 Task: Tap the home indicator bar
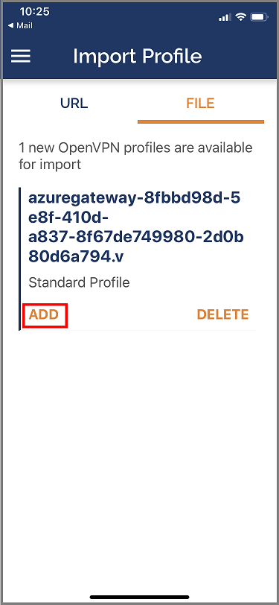point(140,597)
